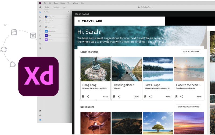Click the Lorem Ipsum plugin icon

[46, 27]
